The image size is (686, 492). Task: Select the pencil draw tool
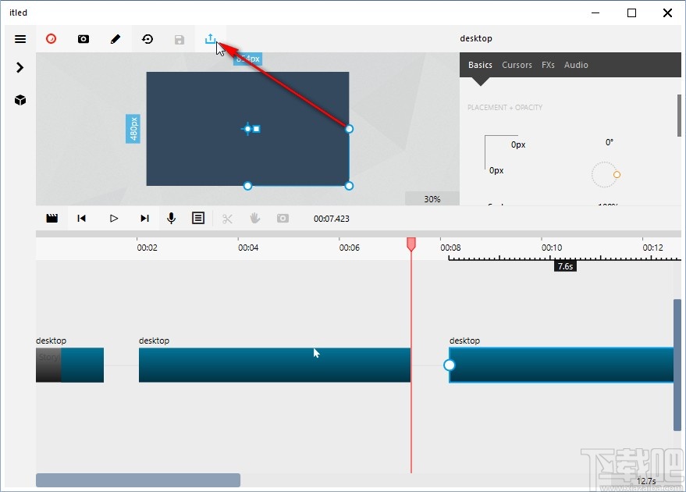click(x=115, y=39)
